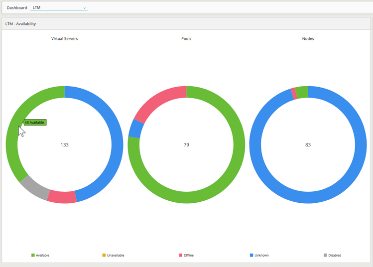
Task: Select the small blue Unknown segment in Pools
Action: click(x=136, y=129)
